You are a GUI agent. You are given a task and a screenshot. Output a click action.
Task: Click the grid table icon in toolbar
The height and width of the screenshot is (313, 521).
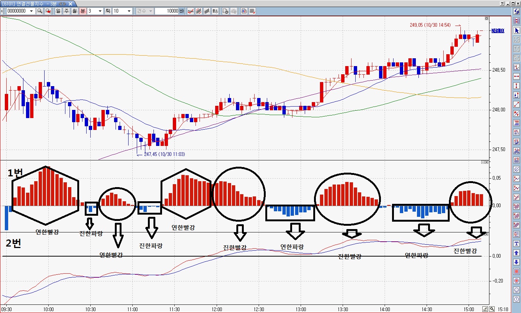[252, 11]
